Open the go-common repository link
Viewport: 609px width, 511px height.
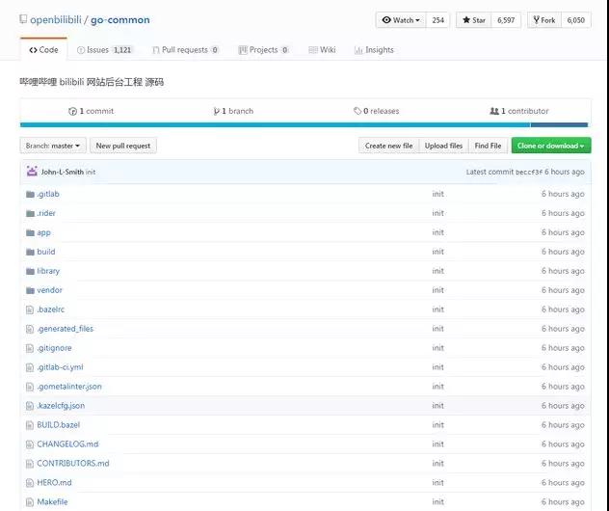[120, 20]
